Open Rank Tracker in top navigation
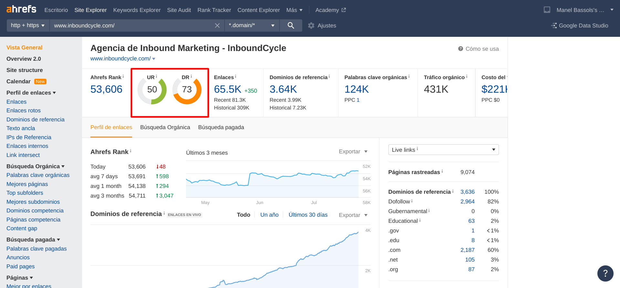Image resolution: width=620 pixels, height=288 pixels. 214,10
